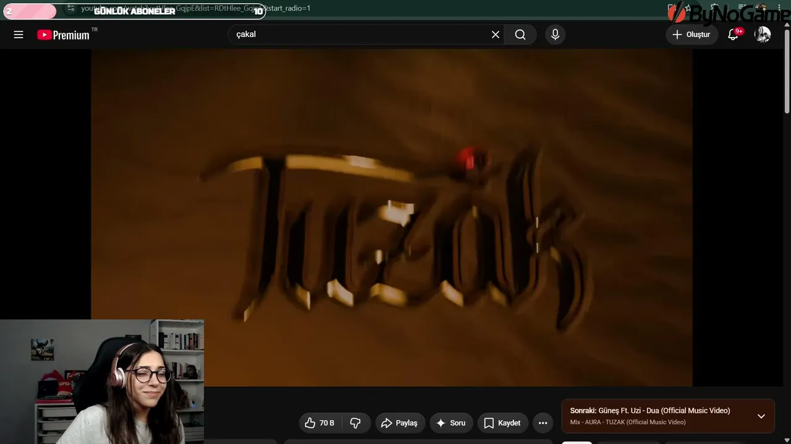Save the video with Kaydet
The width and height of the screenshot is (791, 444).
click(x=502, y=423)
